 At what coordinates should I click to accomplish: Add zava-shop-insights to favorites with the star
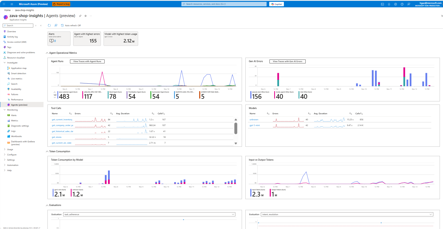tap(85, 16)
